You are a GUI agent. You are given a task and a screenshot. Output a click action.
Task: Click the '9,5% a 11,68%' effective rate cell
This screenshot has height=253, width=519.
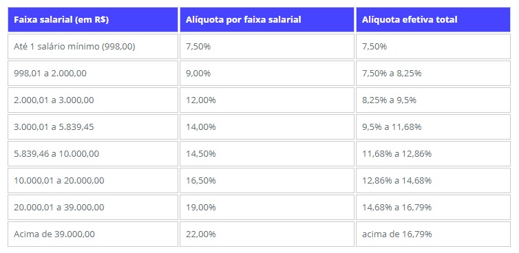tap(433, 126)
